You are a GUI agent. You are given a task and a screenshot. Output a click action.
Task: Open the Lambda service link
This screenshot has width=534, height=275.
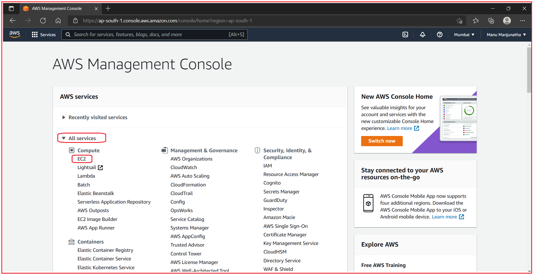[x=86, y=176]
